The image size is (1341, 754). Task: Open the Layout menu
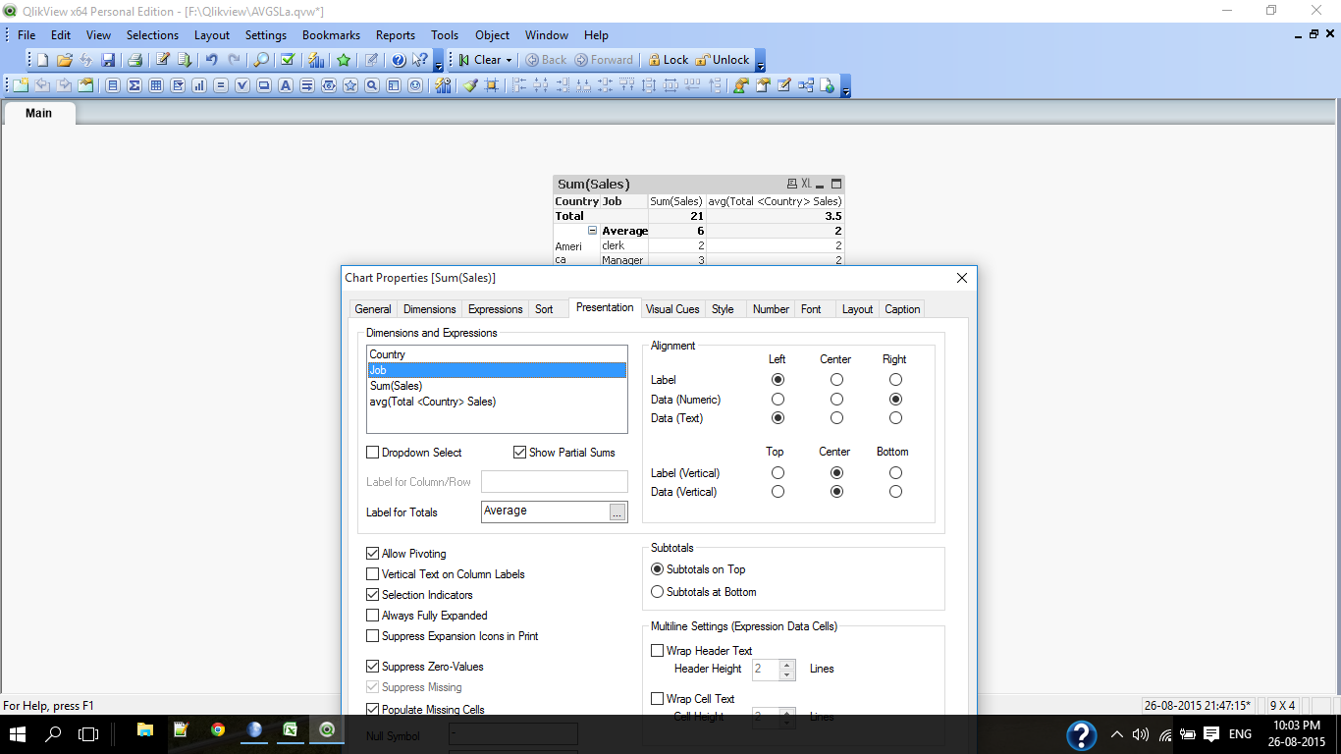click(x=211, y=35)
